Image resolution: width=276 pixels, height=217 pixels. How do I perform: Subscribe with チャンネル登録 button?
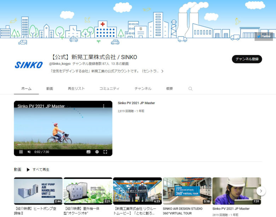(247, 59)
